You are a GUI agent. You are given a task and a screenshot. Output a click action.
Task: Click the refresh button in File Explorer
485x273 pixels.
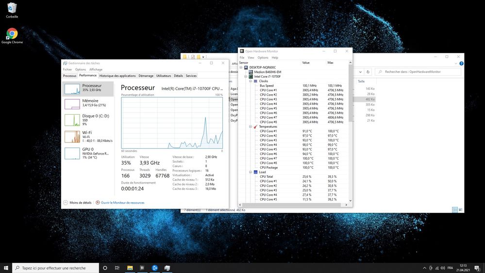(x=368, y=72)
